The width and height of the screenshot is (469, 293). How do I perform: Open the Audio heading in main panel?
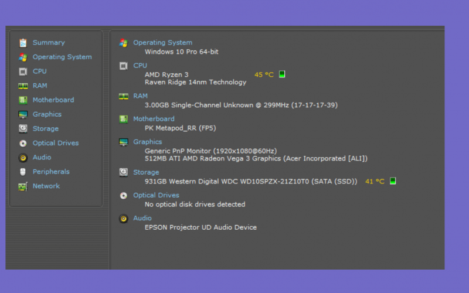[x=142, y=218]
